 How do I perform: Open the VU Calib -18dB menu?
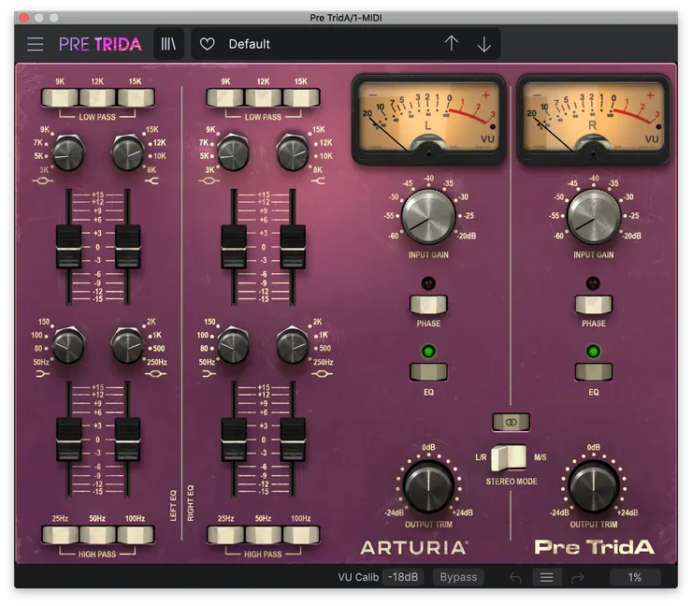pos(405,577)
